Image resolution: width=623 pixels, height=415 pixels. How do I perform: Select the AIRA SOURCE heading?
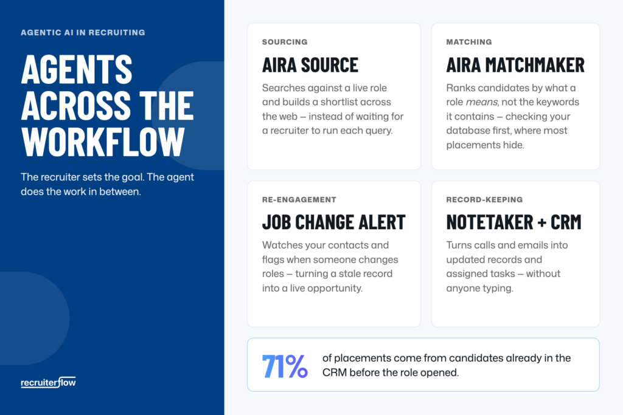[310, 65]
